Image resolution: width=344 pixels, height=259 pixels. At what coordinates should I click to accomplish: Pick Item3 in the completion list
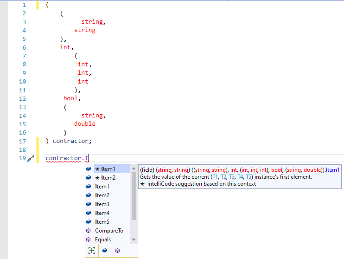[112, 204]
